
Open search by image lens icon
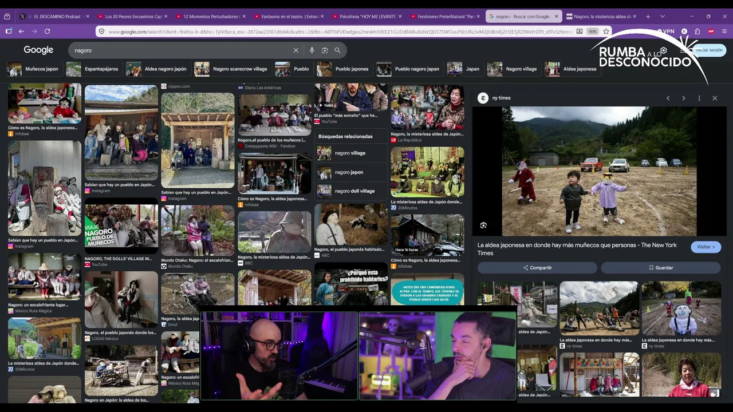click(325, 50)
